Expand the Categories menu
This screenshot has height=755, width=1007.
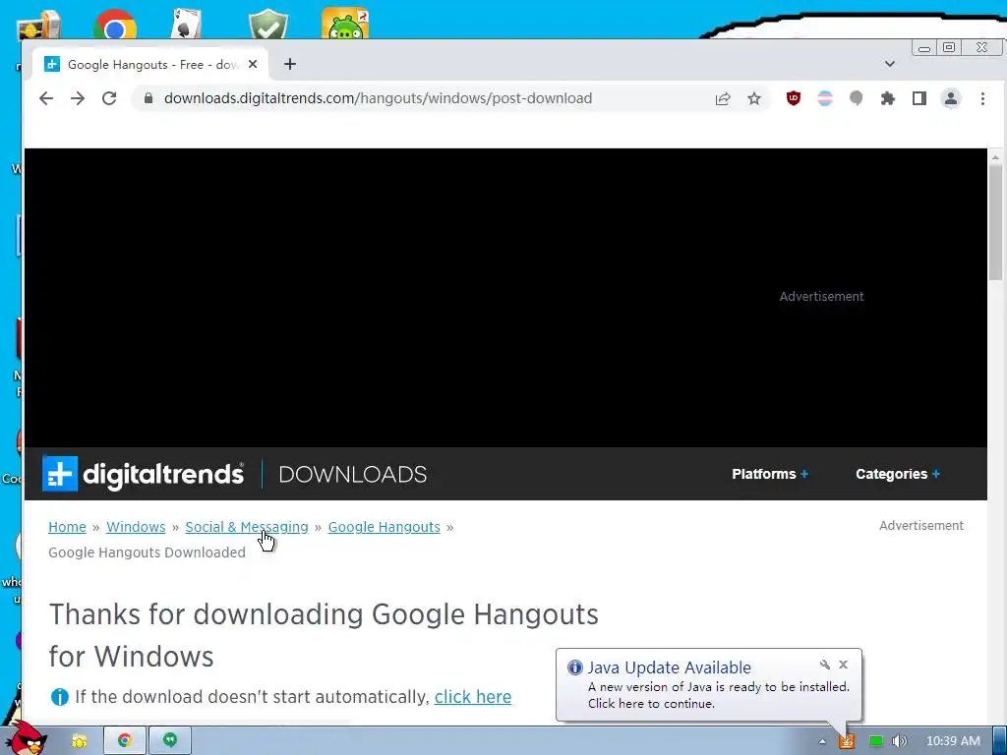pyautogui.click(x=897, y=474)
